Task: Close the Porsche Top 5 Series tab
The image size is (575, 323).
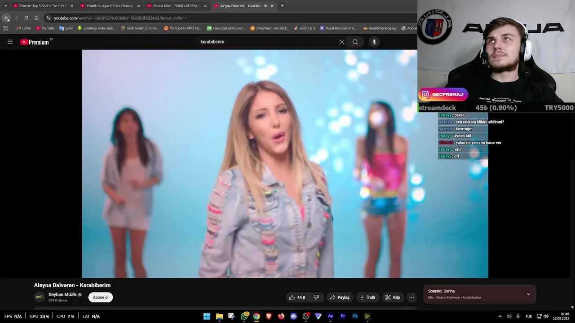Action: (x=71, y=6)
